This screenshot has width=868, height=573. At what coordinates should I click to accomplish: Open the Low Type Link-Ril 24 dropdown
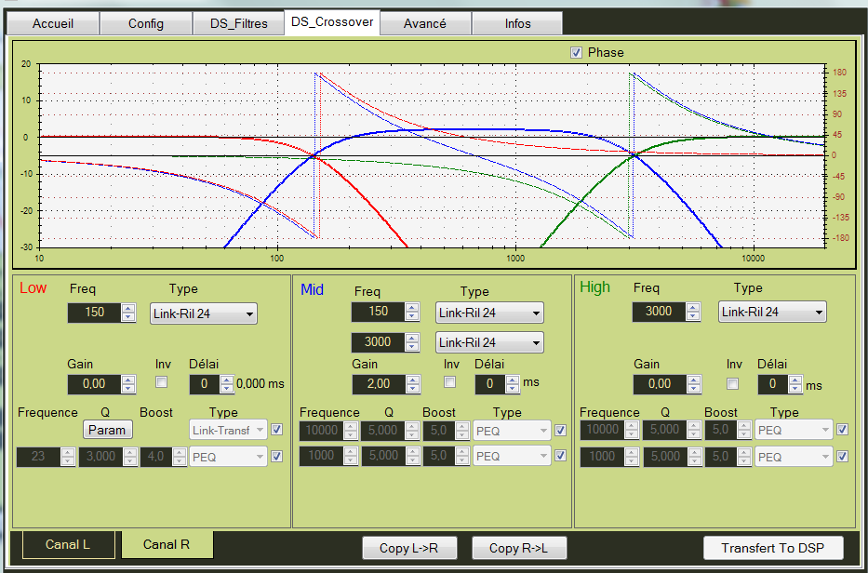(x=204, y=313)
